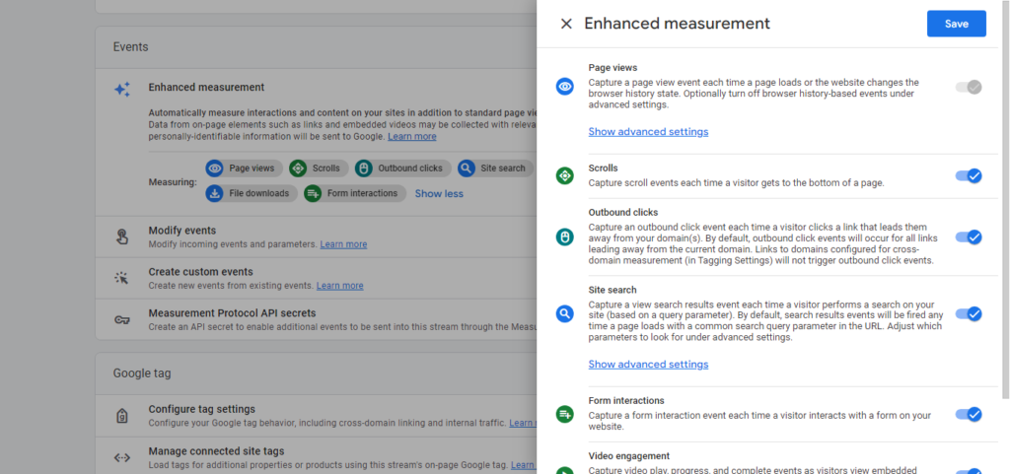Click the Page views chip eye icon
This screenshot has height=474, width=1010.
[214, 169]
